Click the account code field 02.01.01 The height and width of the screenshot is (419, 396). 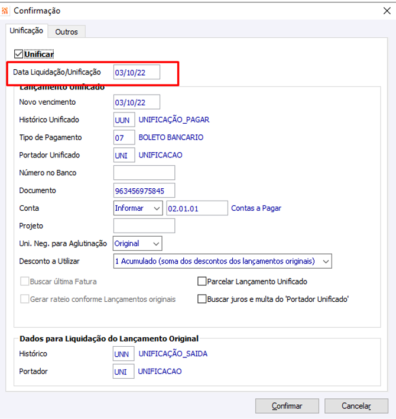(x=197, y=208)
